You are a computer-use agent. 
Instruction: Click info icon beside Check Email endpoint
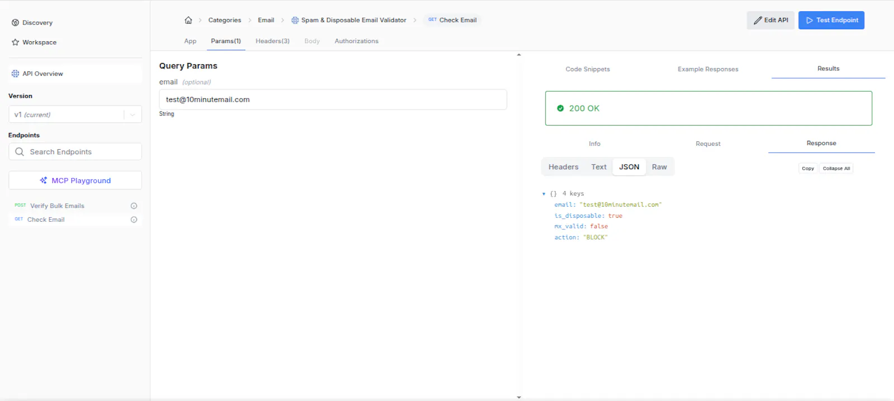tap(134, 219)
